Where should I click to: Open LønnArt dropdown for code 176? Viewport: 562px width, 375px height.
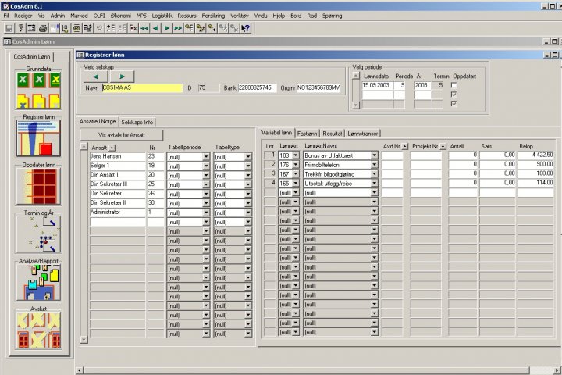coord(295,165)
